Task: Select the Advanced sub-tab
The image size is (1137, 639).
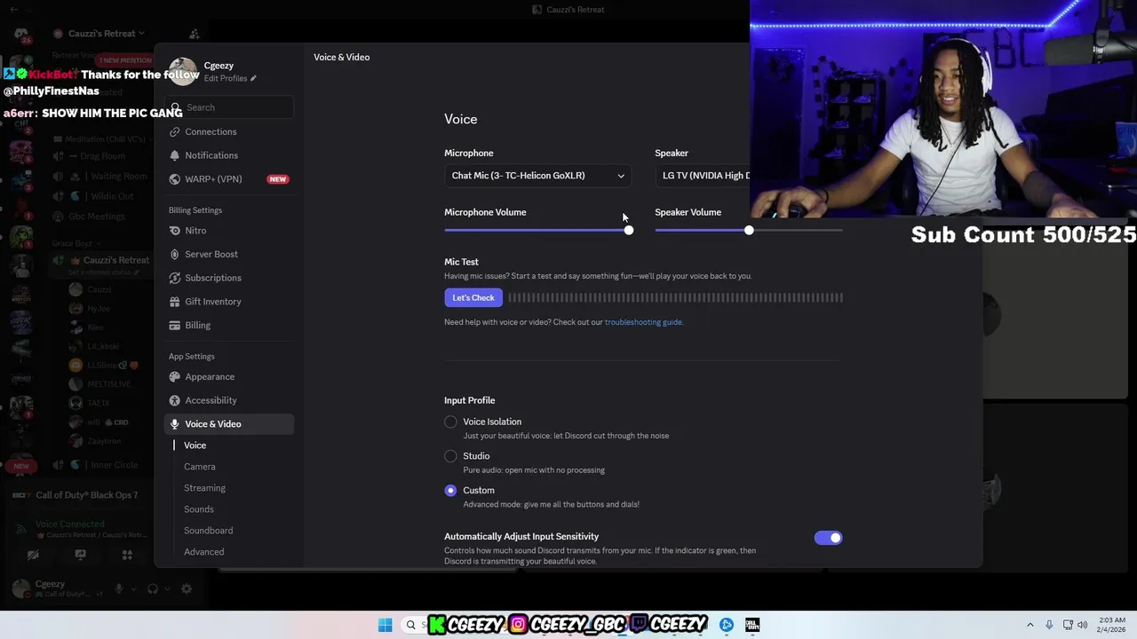Action: [203, 552]
